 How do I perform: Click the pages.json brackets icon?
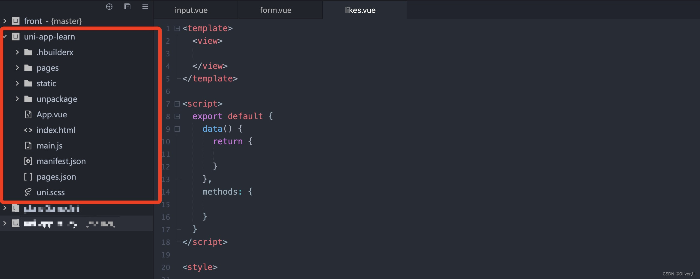pos(28,177)
